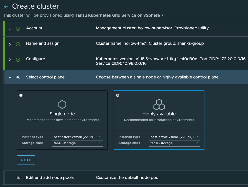Expand the Name and assign step
Image resolution: width=248 pixels, height=187 pixels.
pyautogui.click(x=10, y=44)
